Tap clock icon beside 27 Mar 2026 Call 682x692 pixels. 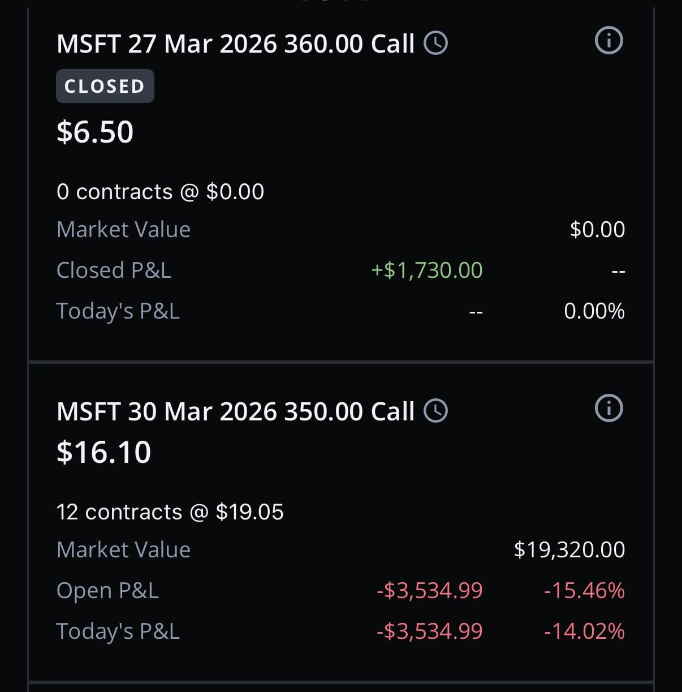(x=435, y=43)
